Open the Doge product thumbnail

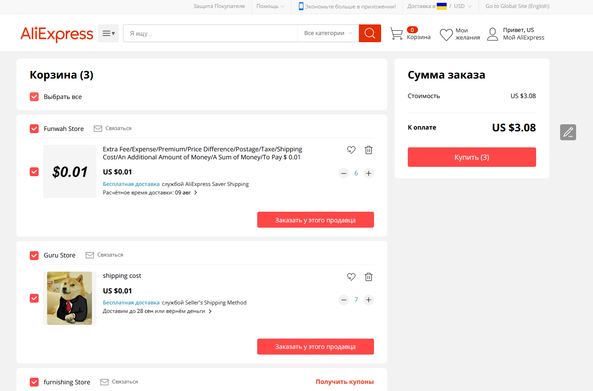70,298
